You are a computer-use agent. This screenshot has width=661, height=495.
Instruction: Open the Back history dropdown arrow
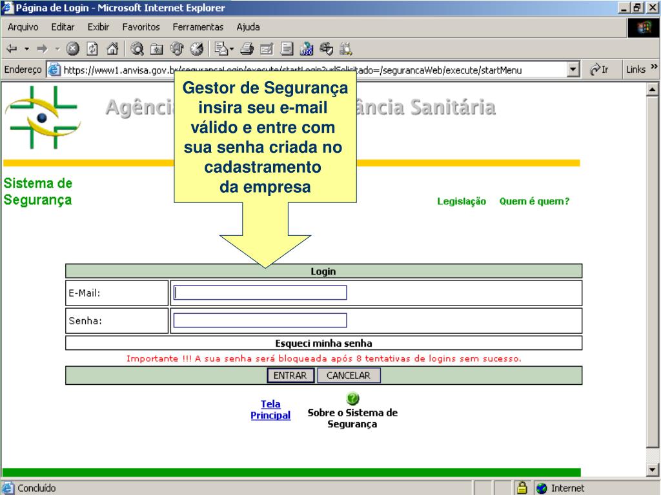click(x=26, y=49)
